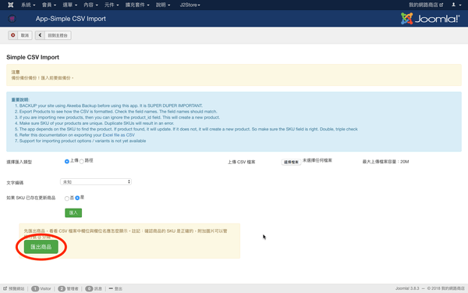Choose 是 for updating existing SKU
Image resolution: width=468 pixels, height=293 pixels.
pos(77,198)
